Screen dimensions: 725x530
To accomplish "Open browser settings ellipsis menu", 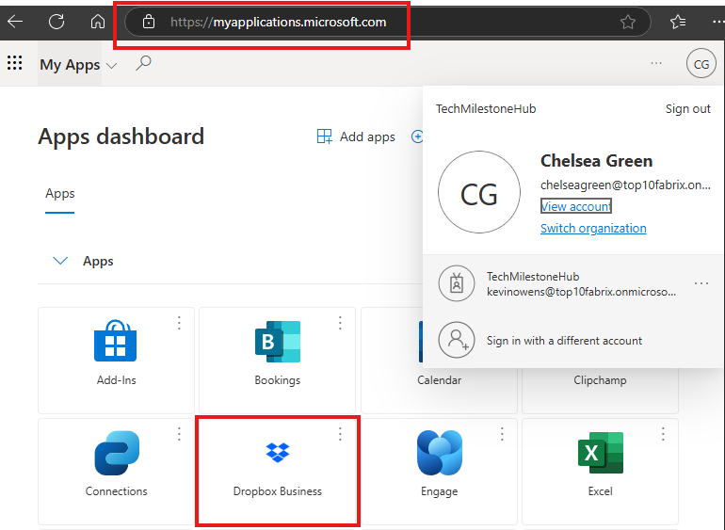I will pos(718,22).
